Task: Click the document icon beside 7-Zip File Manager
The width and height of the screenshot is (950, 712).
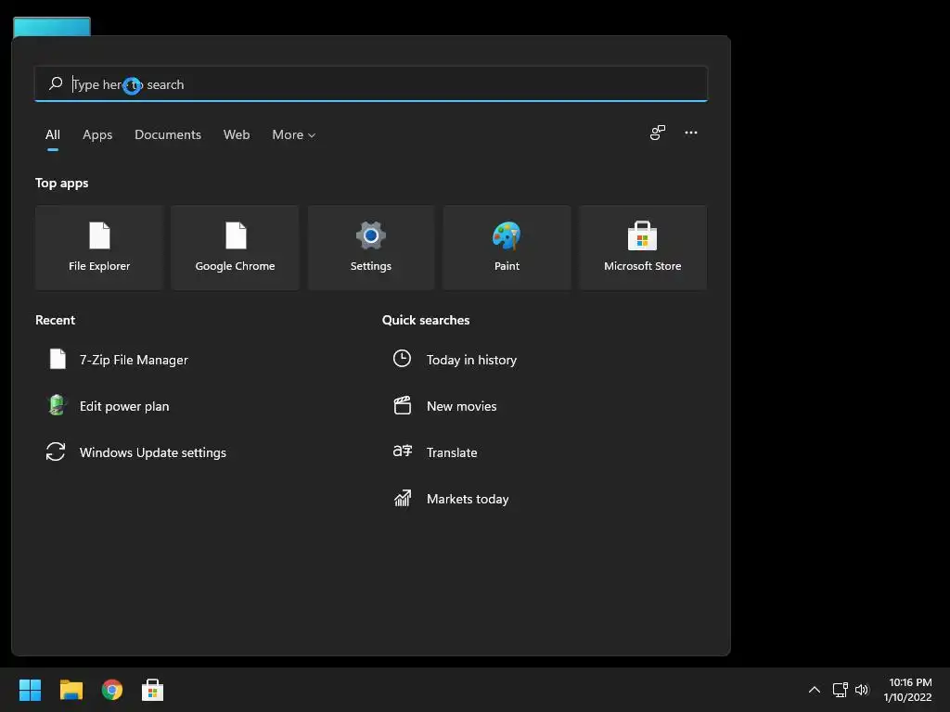Action: click(x=58, y=359)
